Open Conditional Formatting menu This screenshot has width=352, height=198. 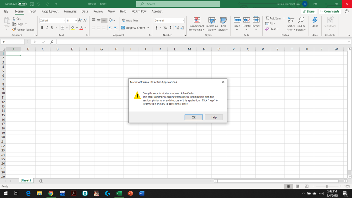(197, 24)
